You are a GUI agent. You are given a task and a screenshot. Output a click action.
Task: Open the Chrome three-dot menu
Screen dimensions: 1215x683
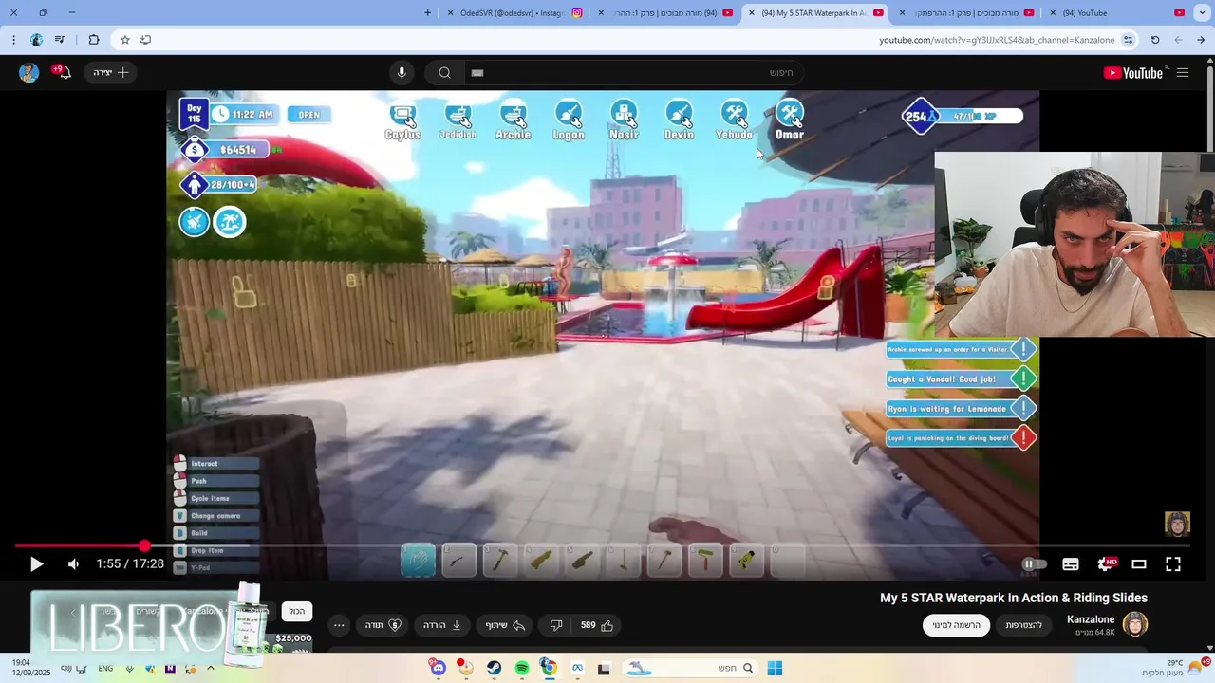point(13,40)
